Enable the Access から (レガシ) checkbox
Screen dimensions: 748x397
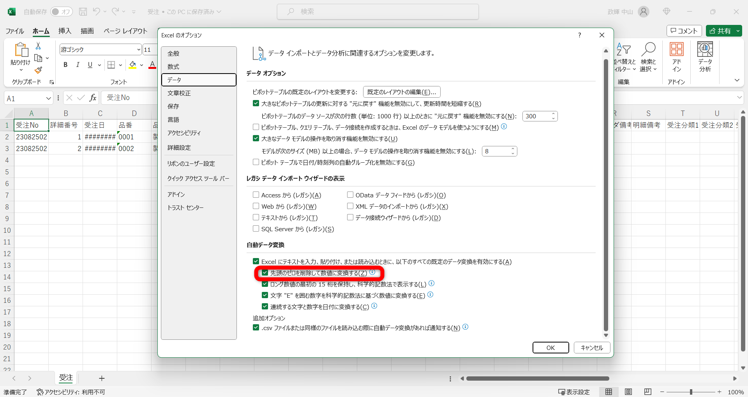pyautogui.click(x=256, y=195)
